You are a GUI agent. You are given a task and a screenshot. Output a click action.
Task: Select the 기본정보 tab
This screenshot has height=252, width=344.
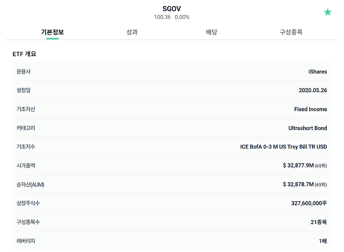pos(52,32)
